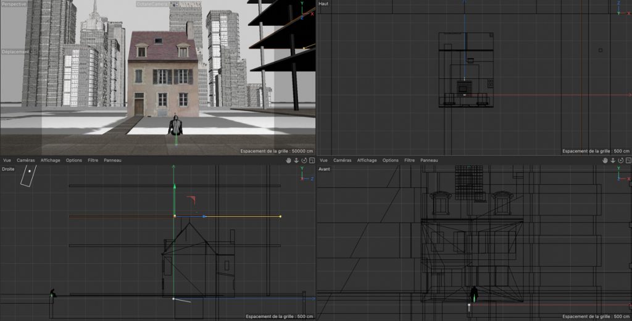Click grid spacing text in Haut viewport
Screen dimensions: 632x321
click(x=596, y=151)
